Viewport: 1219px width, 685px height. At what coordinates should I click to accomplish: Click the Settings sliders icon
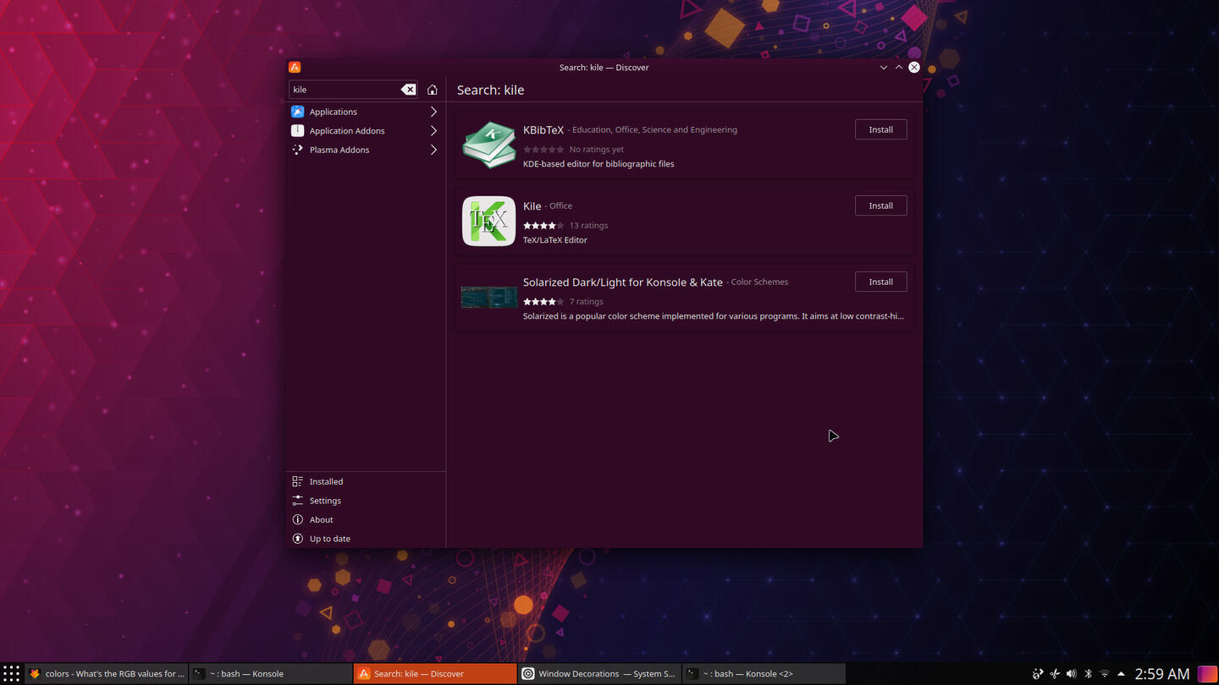tap(297, 501)
